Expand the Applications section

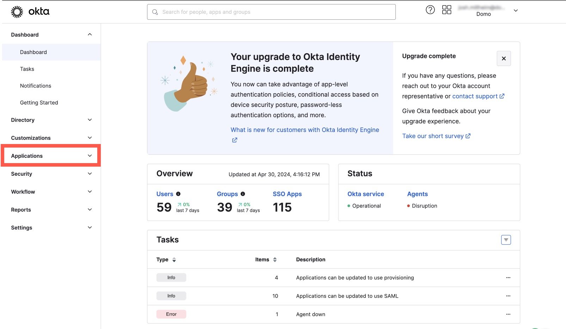pyautogui.click(x=51, y=156)
